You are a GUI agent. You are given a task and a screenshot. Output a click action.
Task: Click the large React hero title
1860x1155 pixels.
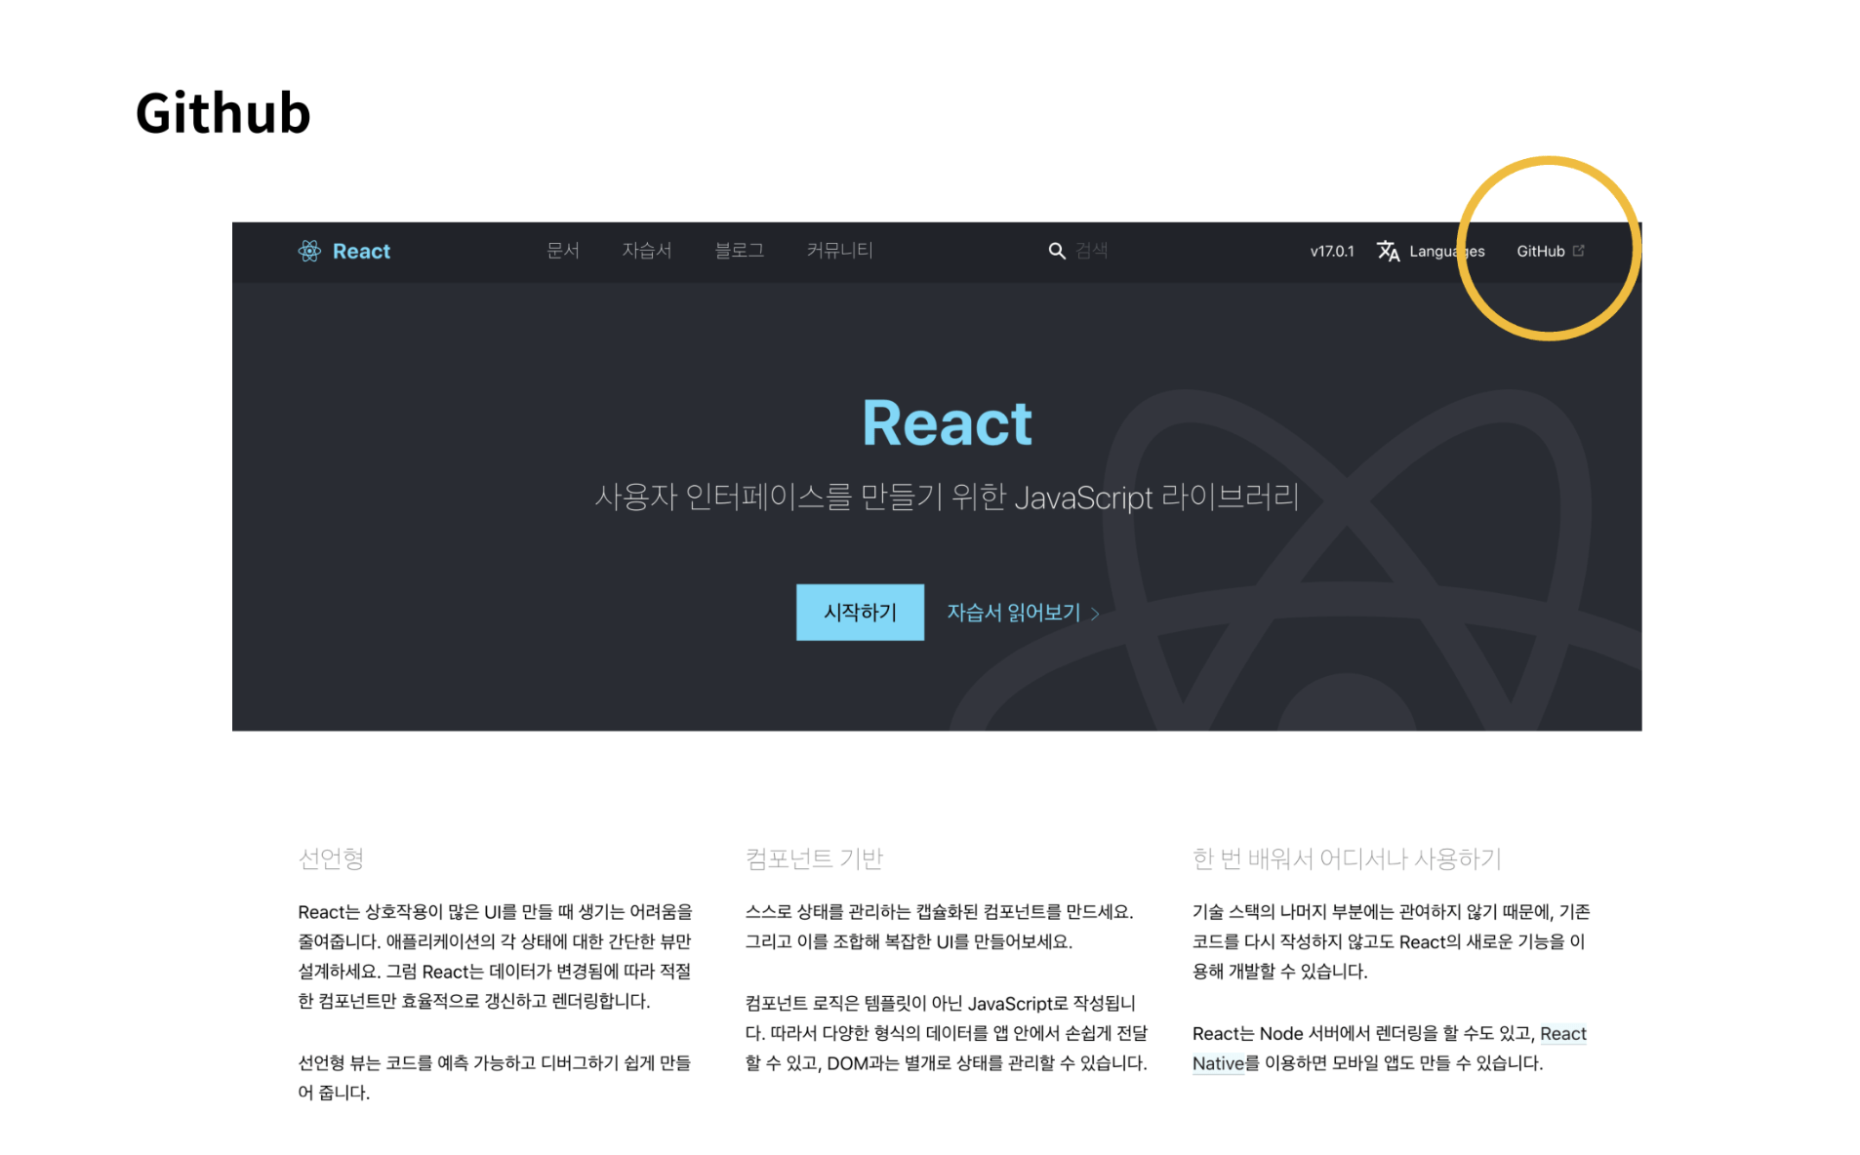(947, 423)
